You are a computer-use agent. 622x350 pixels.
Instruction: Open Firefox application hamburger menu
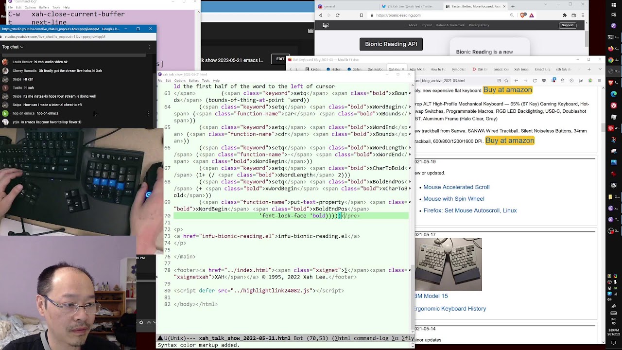coord(599,81)
